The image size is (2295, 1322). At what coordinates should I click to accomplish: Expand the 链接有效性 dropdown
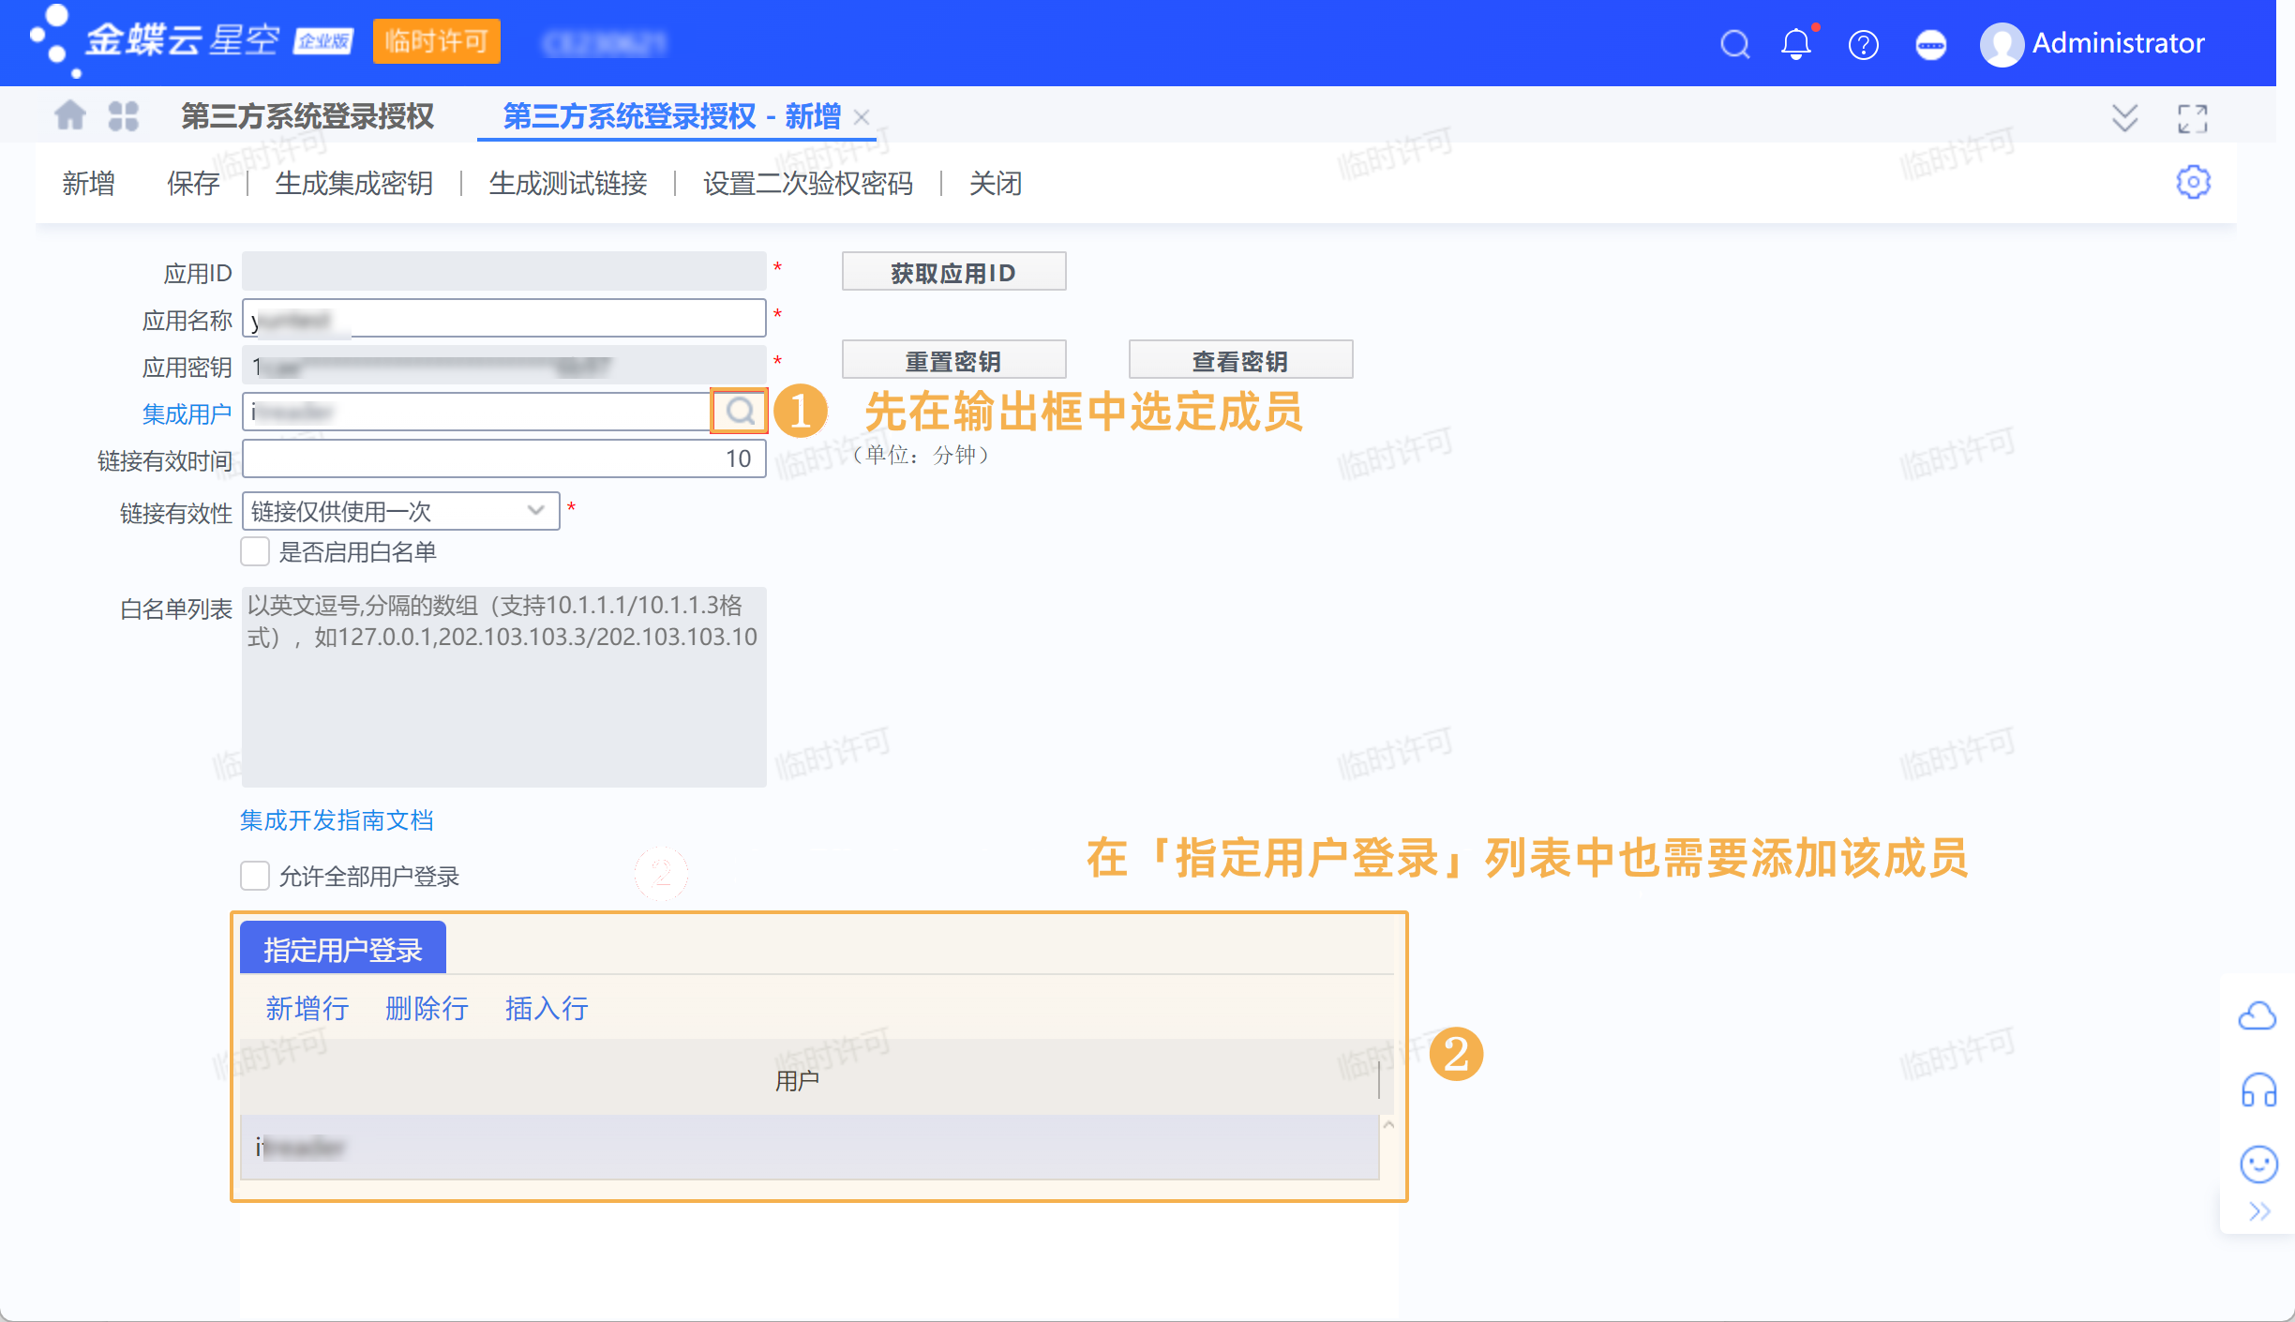click(535, 511)
